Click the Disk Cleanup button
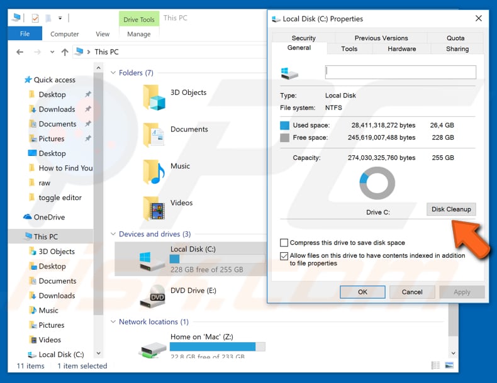The width and height of the screenshot is (497, 383). tap(451, 209)
